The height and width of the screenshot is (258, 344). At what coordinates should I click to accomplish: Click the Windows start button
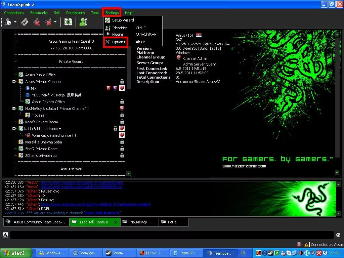[x=16, y=253]
